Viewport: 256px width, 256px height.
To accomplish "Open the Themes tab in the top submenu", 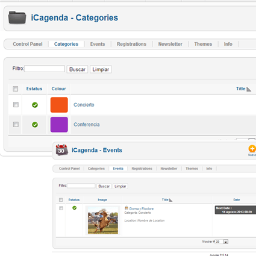I will tap(203, 44).
